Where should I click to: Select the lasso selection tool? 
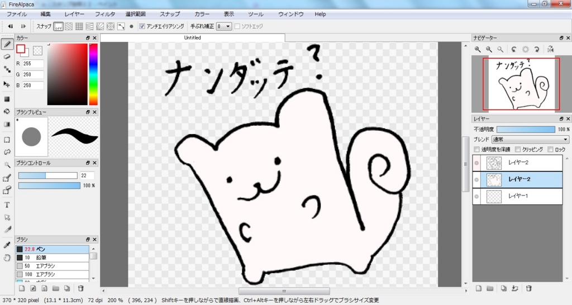coord(7,152)
